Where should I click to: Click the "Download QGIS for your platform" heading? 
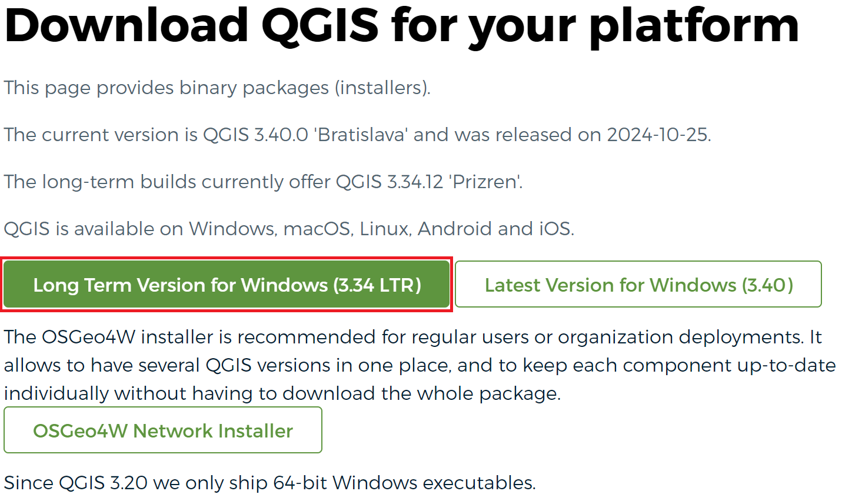pos(401,26)
